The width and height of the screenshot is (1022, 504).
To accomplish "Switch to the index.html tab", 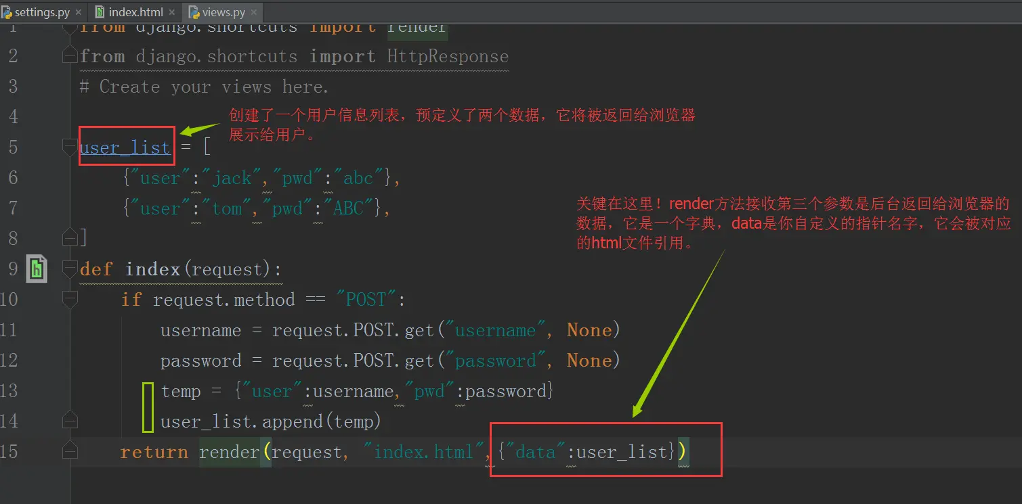I will pos(135,12).
